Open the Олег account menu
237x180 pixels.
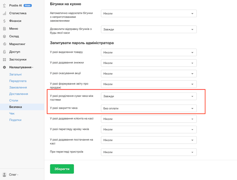click(13, 175)
